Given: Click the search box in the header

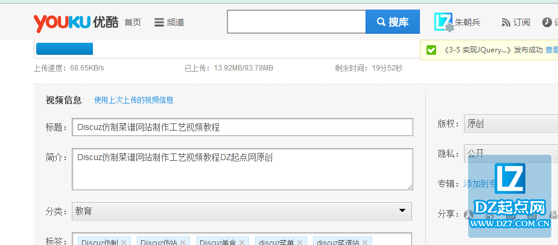Looking at the screenshot, I should pos(296,22).
